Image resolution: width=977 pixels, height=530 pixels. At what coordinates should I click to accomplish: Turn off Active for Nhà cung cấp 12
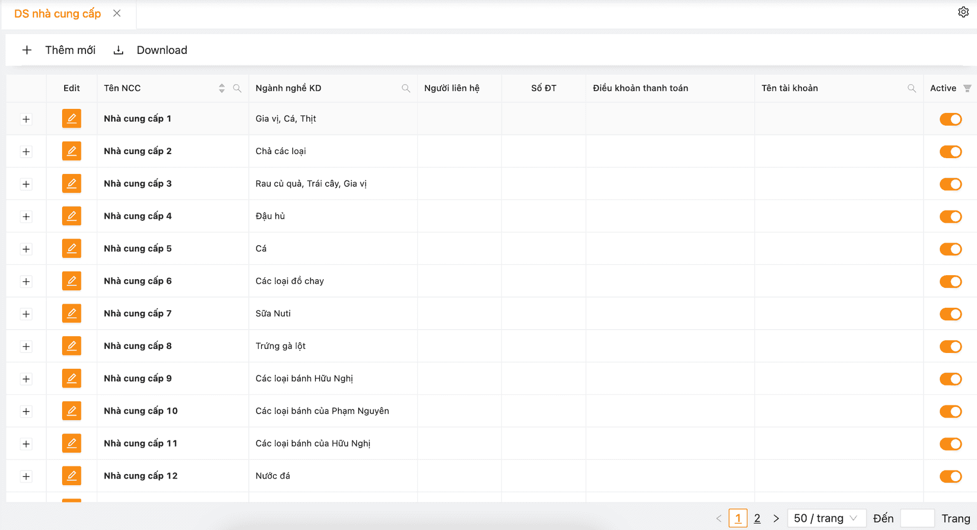(x=950, y=476)
